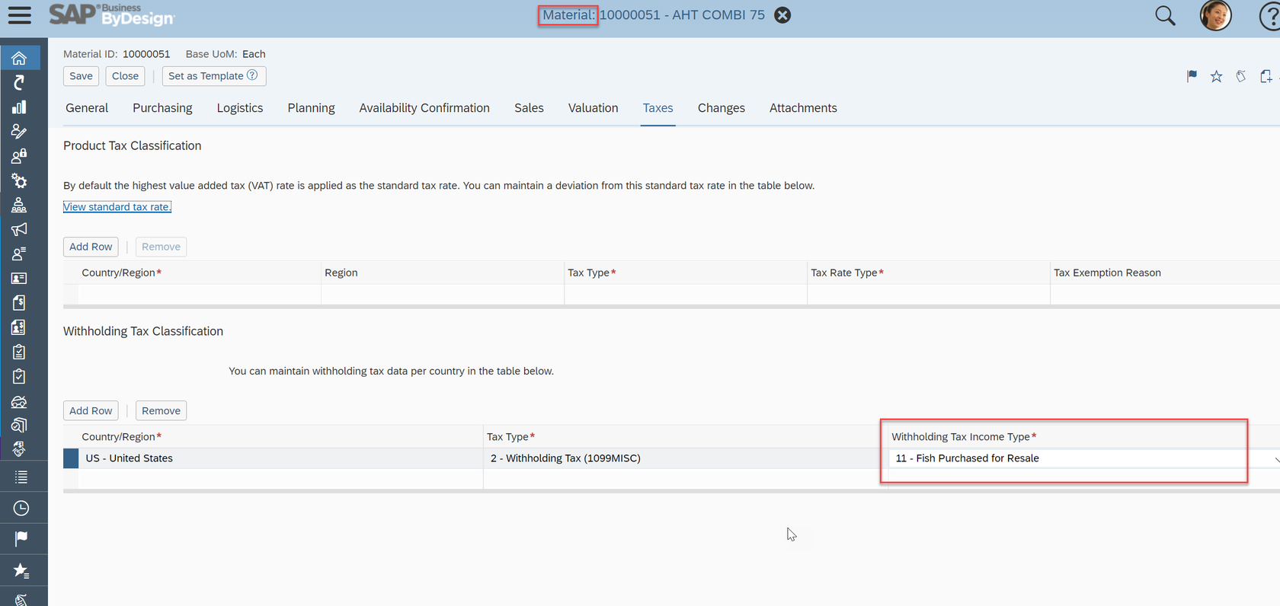Open flagged items in sidebar
Screen dimensions: 1280x606
pyautogui.click(x=21, y=539)
